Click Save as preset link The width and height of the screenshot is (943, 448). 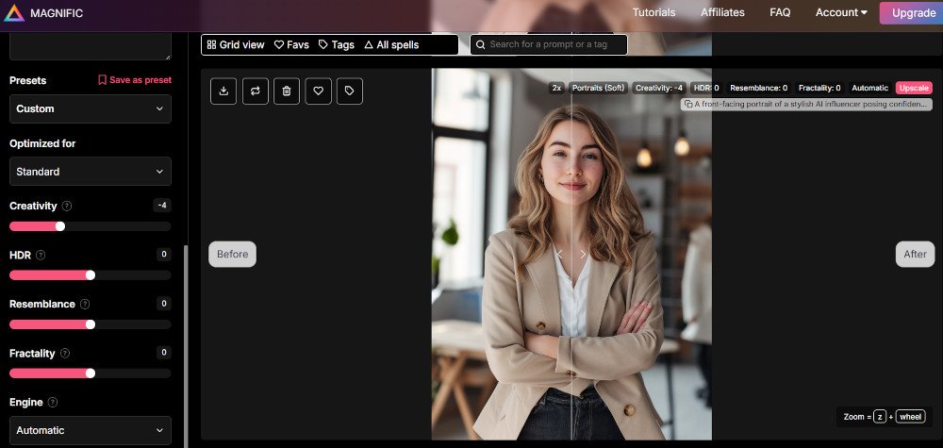135,80
